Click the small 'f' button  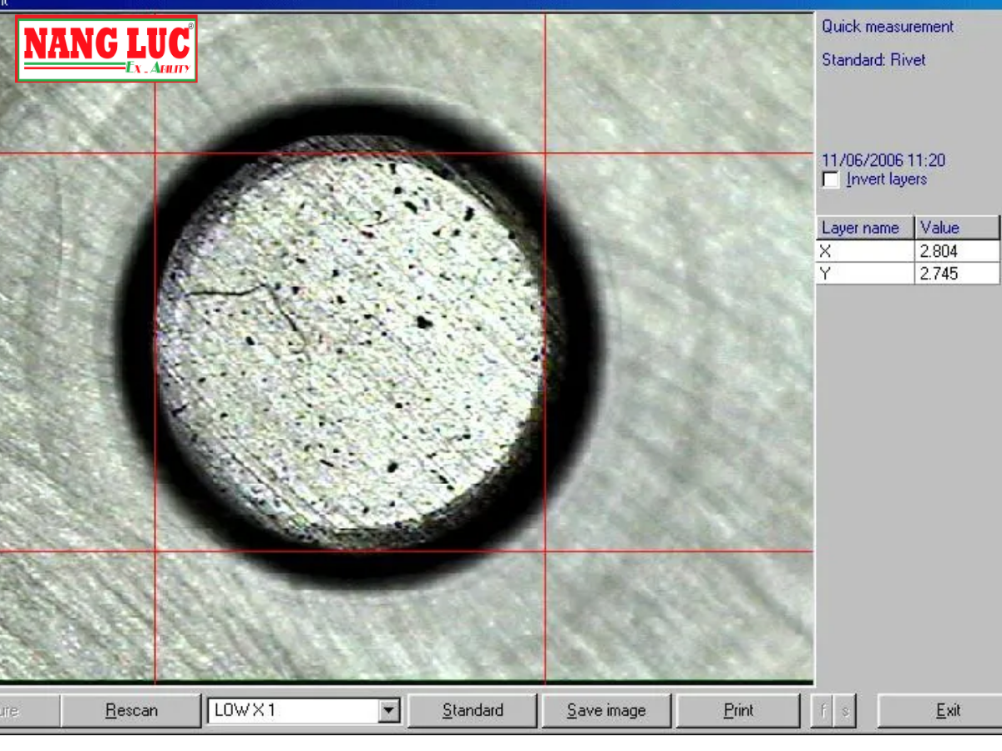(x=822, y=711)
